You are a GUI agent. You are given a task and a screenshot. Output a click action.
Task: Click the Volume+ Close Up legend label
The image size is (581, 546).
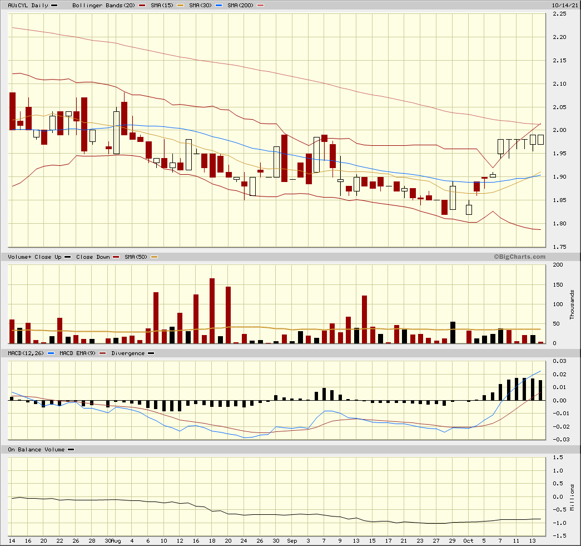coord(34,257)
